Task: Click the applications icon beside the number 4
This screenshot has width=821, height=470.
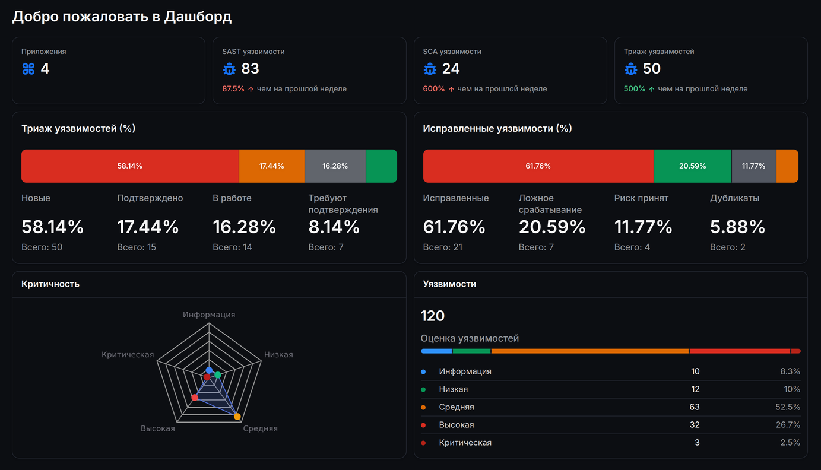Action: point(28,69)
